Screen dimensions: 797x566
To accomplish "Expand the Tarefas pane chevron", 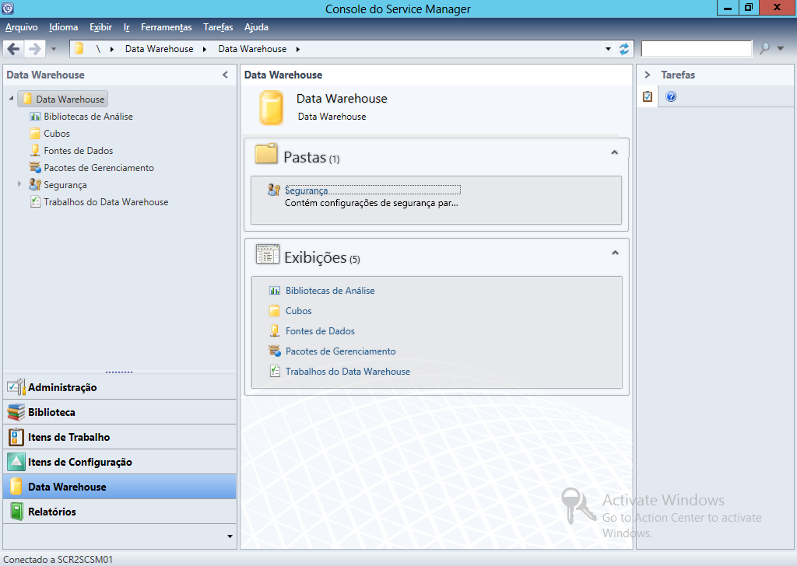I will [x=648, y=75].
